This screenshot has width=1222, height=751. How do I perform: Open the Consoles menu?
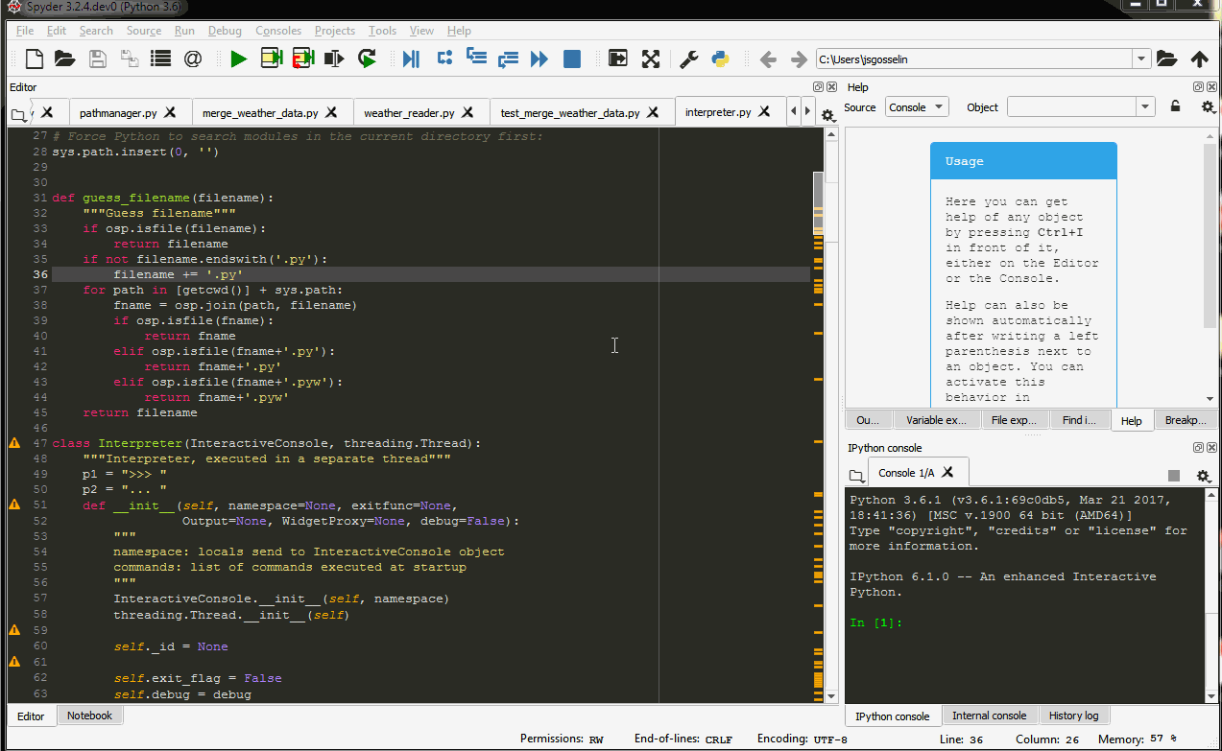[x=278, y=31]
